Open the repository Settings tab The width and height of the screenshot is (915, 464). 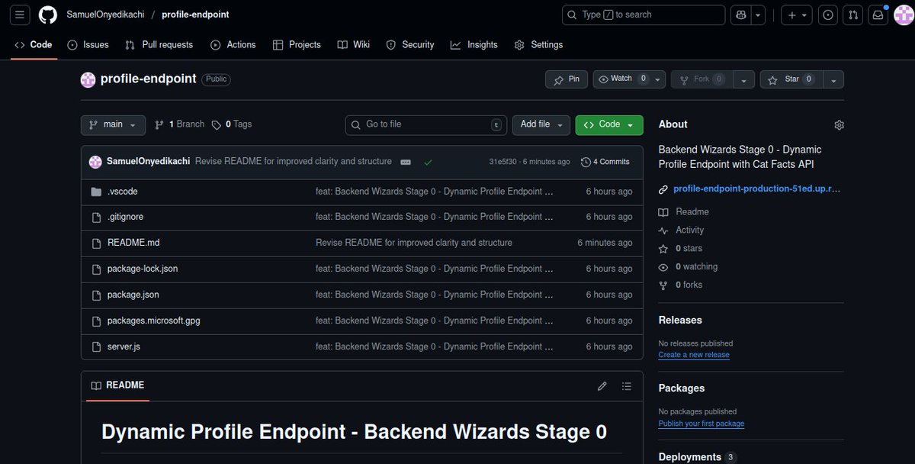point(539,45)
